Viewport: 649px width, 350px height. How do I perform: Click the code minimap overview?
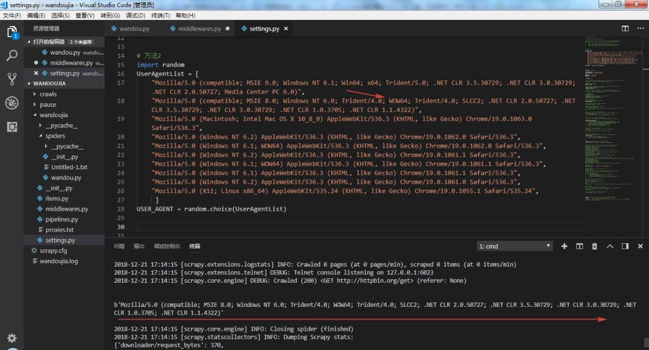point(613,120)
